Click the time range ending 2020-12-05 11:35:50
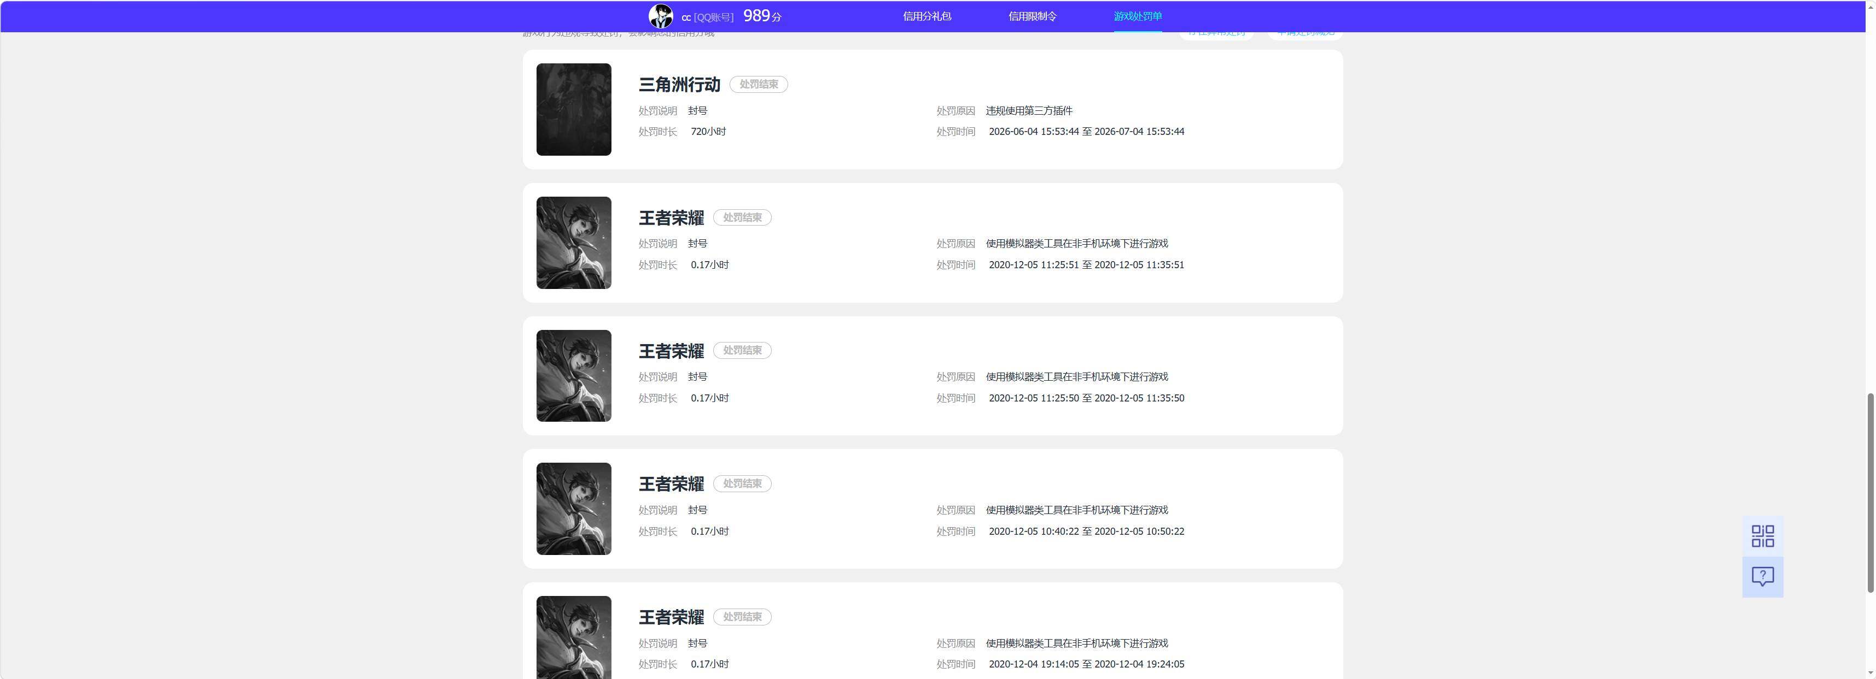The height and width of the screenshot is (679, 1876). tap(1087, 398)
